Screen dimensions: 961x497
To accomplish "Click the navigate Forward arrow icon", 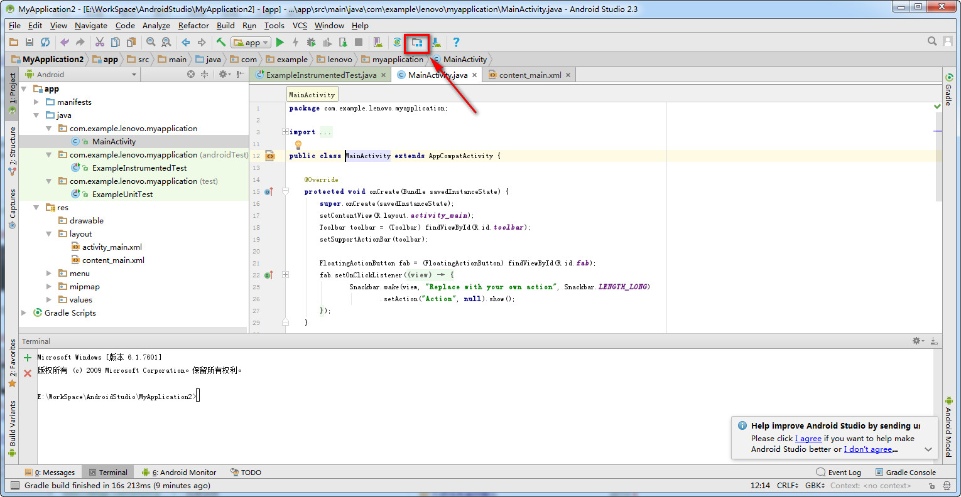I will pyautogui.click(x=202, y=42).
